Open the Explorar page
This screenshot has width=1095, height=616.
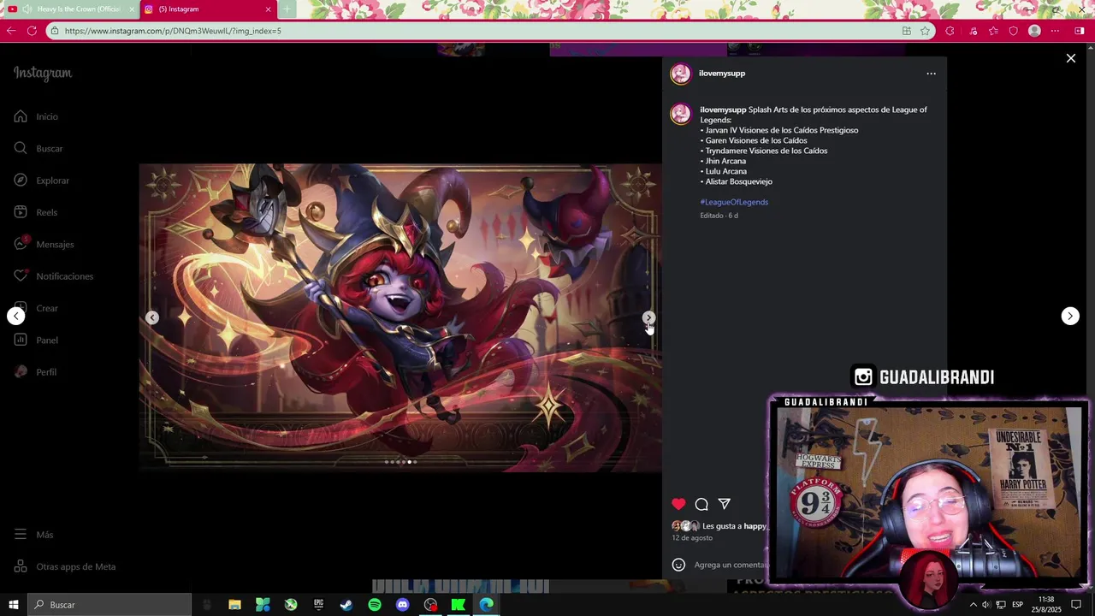(41, 181)
